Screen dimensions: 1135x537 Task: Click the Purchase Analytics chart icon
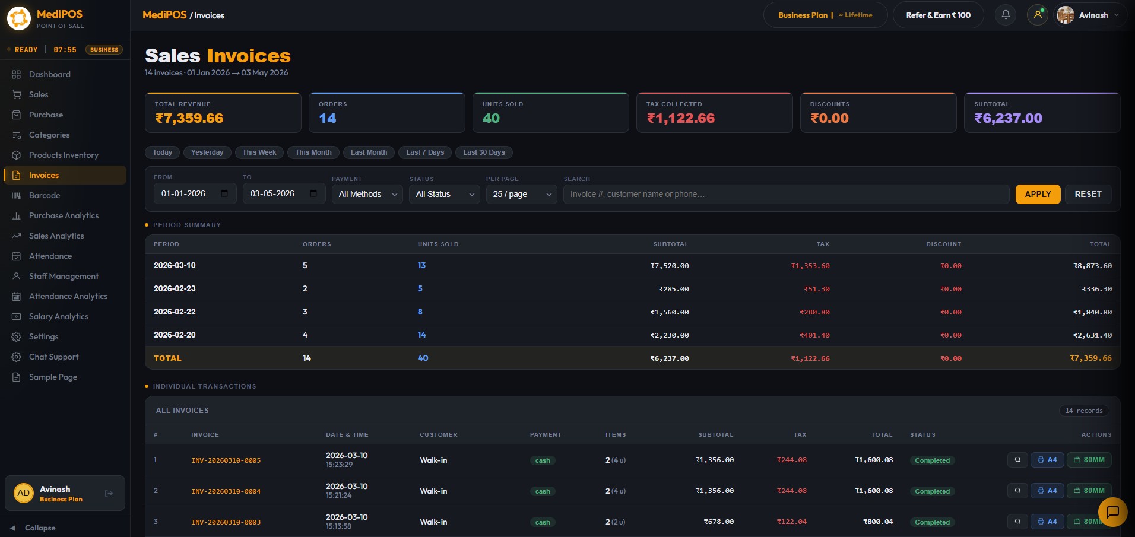17,215
